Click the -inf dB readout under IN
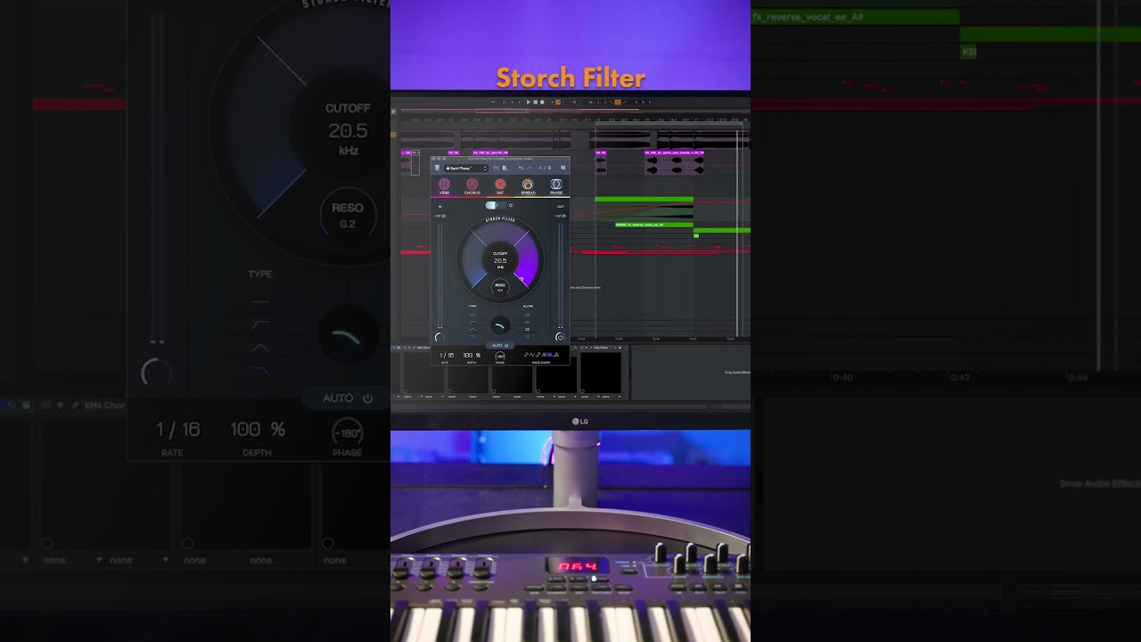Viewport: 1141px width, 642px height. coord(440,216)
